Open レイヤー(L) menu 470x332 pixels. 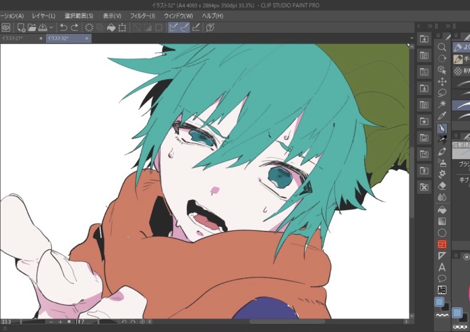(43, 16)
